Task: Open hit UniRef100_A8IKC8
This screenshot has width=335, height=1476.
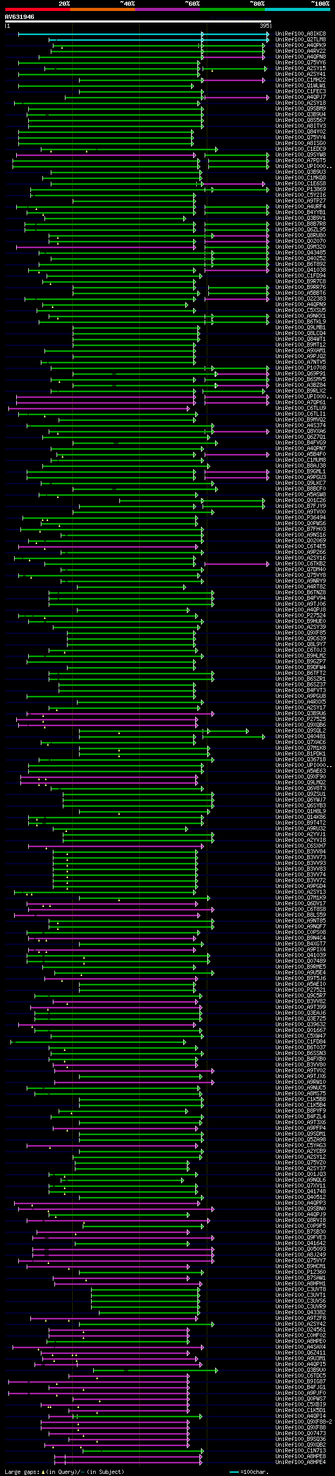Action: [x=300, y=34]
